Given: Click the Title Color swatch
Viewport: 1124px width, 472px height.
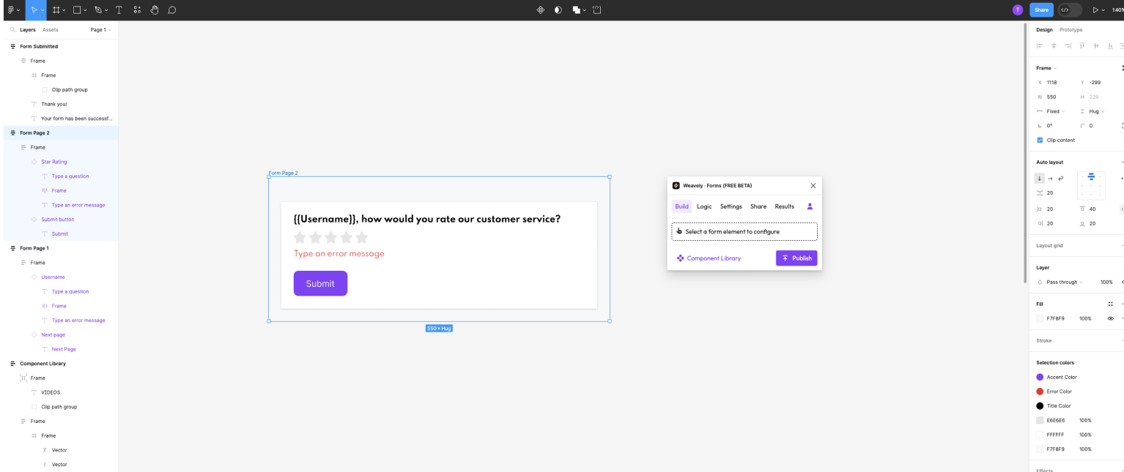Looking at the screenshot, I should 1040,406.
